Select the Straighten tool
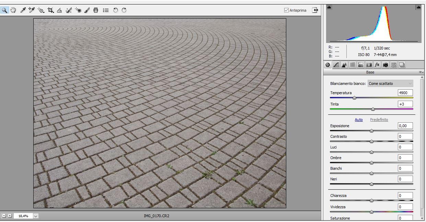Image resolution: width=426 pixels, height=222 pixels. click(59, 10)
